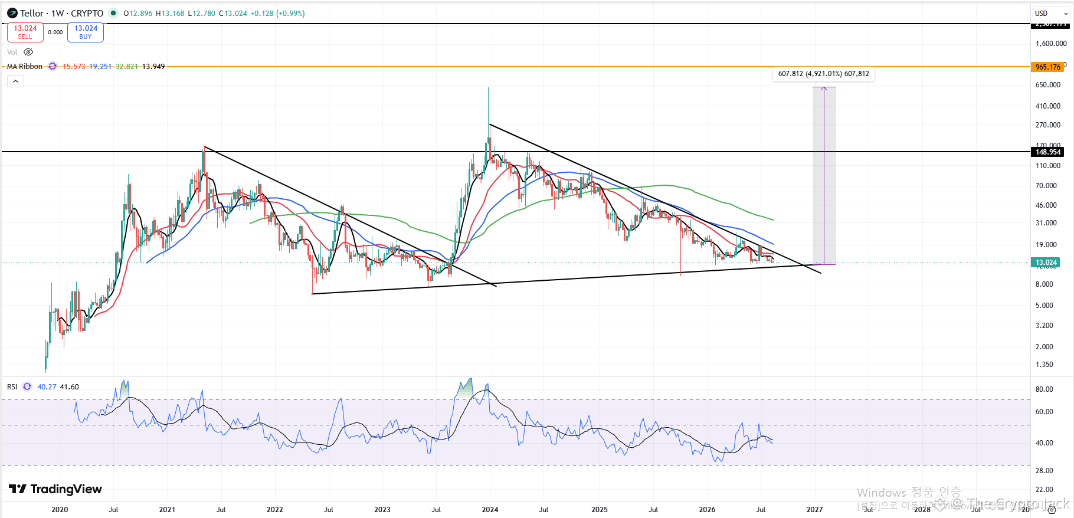The width and height of the screenshot is (1074, 518).
Task: Click MA Ribbon red value 15.573
Action: tap(74, 66)
